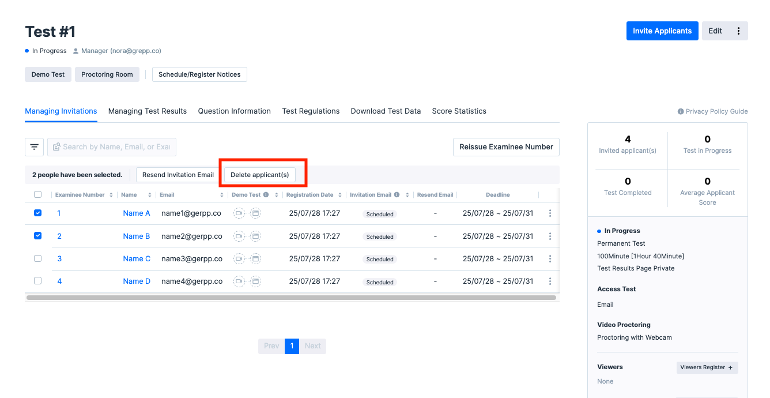The image size is (770, 398).
Task: Open the Score Statistics tab
Action: [x=459, y=111]
